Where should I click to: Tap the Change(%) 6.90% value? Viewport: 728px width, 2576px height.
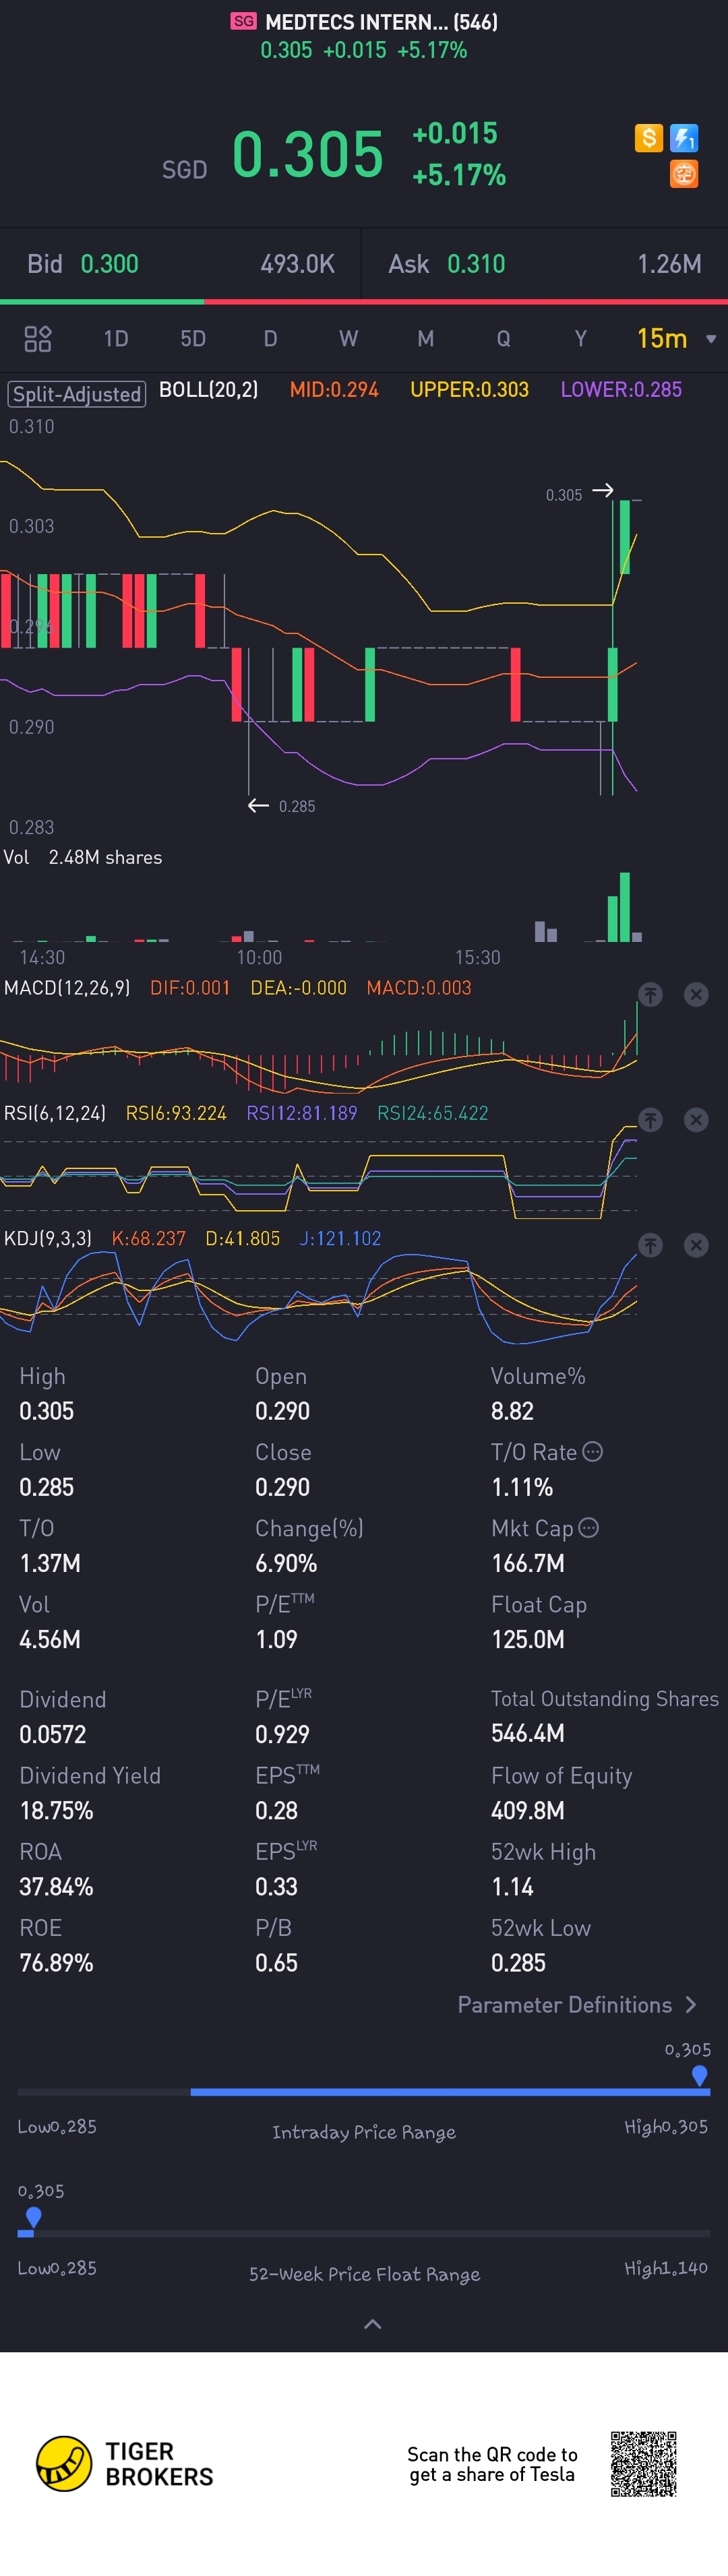point(286,1563)
